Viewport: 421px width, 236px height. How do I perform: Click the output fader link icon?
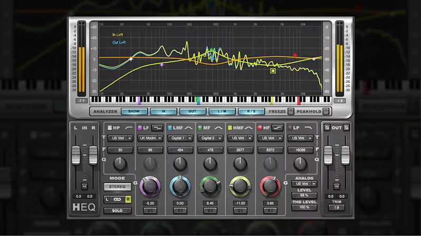coord(337,186)
